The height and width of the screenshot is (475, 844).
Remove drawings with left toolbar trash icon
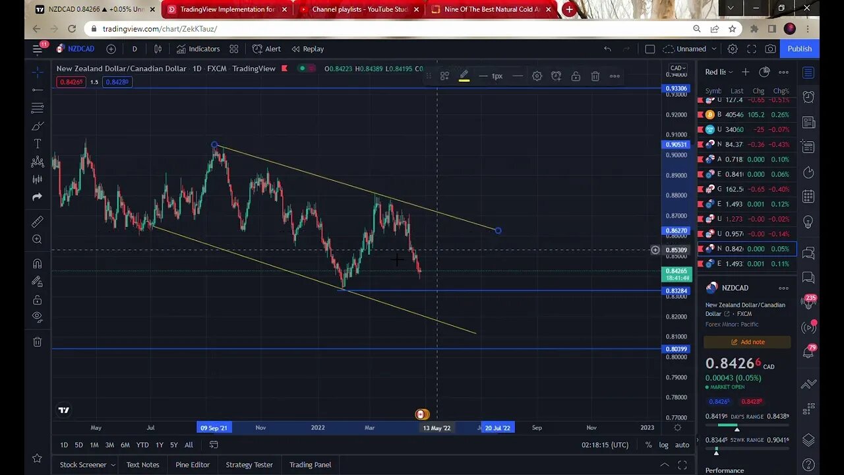tap(38, 342)
